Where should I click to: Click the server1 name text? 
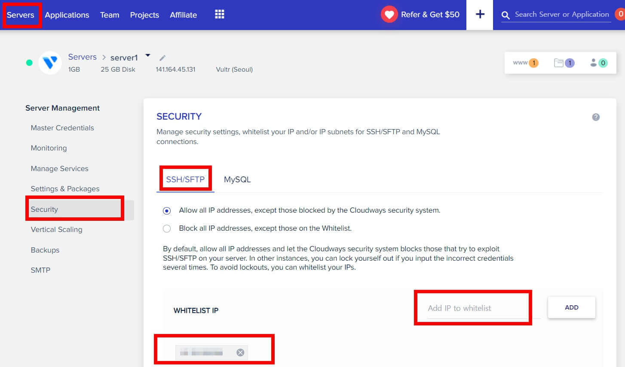[124, 57]
